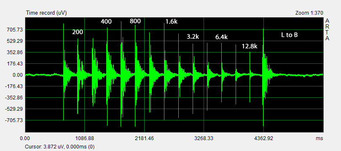
Task: Click the 1.6k burst annotation label
Action: 172,22
